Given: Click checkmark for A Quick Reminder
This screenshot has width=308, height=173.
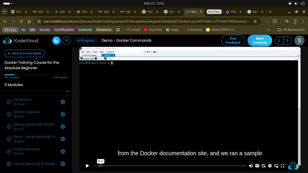Looking at the screenshot, I should point(63,151).
